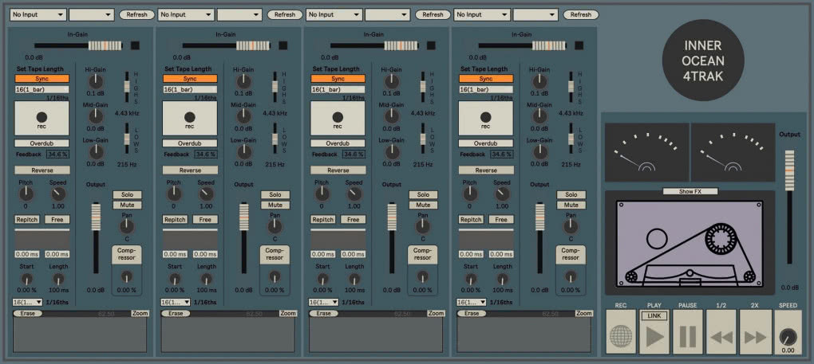
Task: Erase track 2 tape
Action: [x=176, y=313]
